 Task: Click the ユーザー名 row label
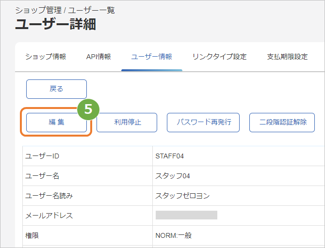pyautogui.click(x=42, y=176)
